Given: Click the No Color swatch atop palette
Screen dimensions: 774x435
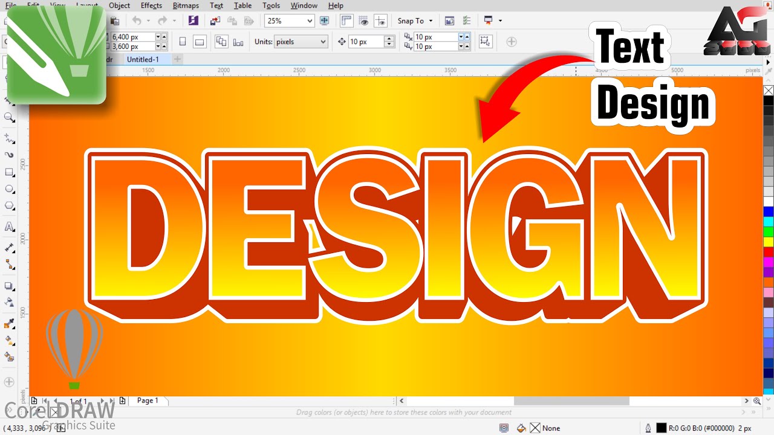Looking at the screenshot, I should pos(769,91).
